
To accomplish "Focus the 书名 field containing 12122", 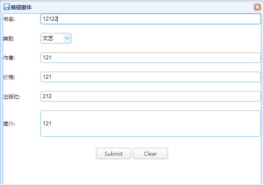I will click(150, 19).
